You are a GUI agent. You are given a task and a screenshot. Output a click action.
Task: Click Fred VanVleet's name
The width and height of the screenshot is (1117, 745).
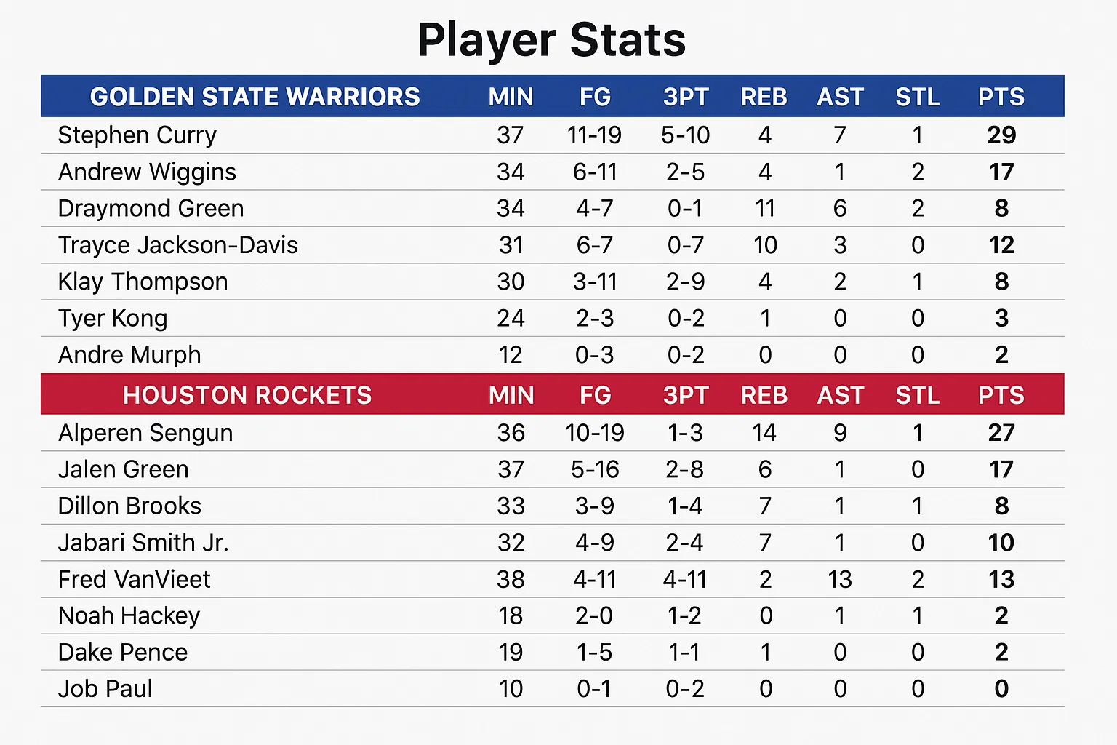click(x=134, y=579)
